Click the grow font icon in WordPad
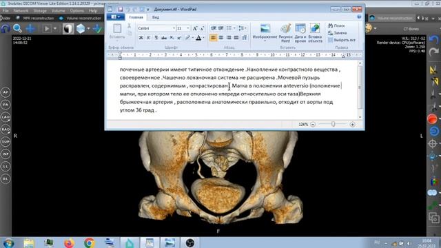 tap(195, 28)
